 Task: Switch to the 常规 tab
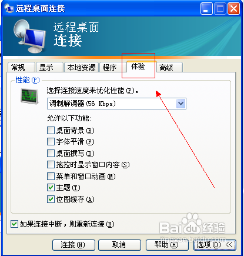pos(21,67)
